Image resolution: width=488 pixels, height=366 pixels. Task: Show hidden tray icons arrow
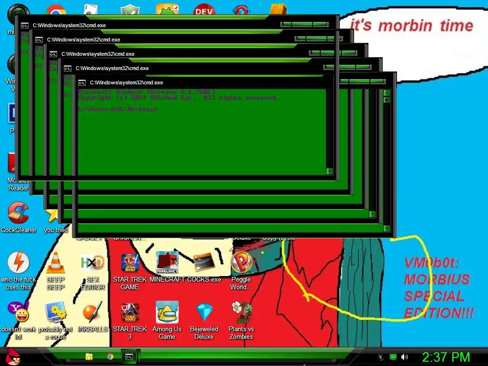380,357
